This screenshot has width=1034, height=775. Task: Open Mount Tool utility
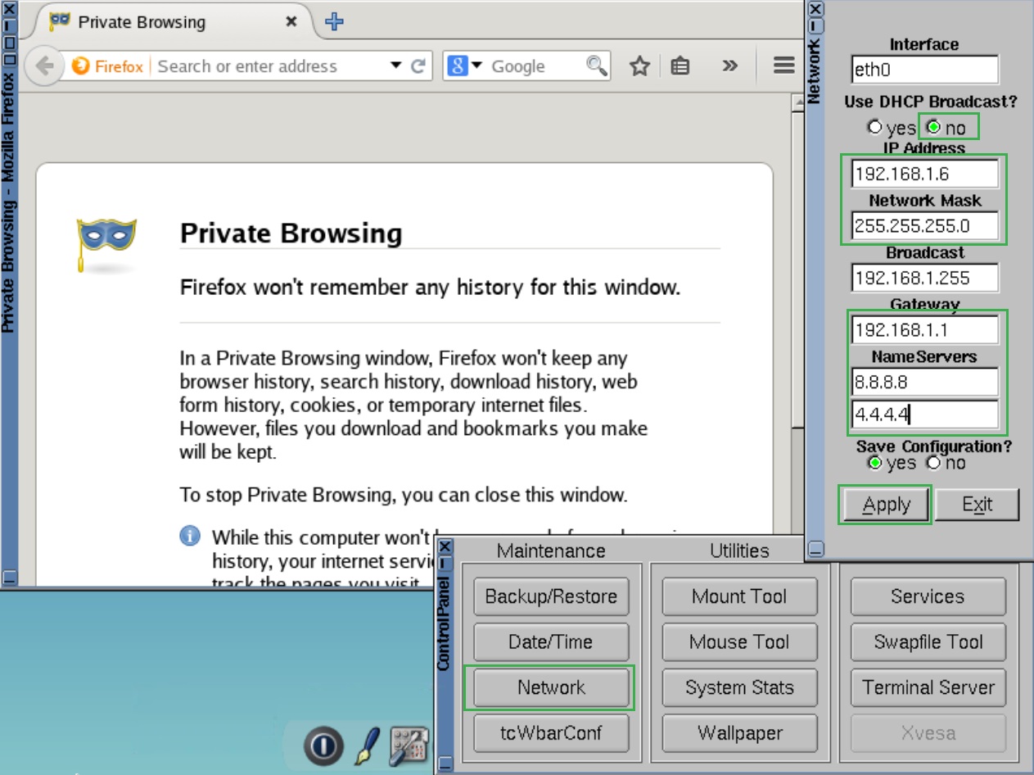739,596
